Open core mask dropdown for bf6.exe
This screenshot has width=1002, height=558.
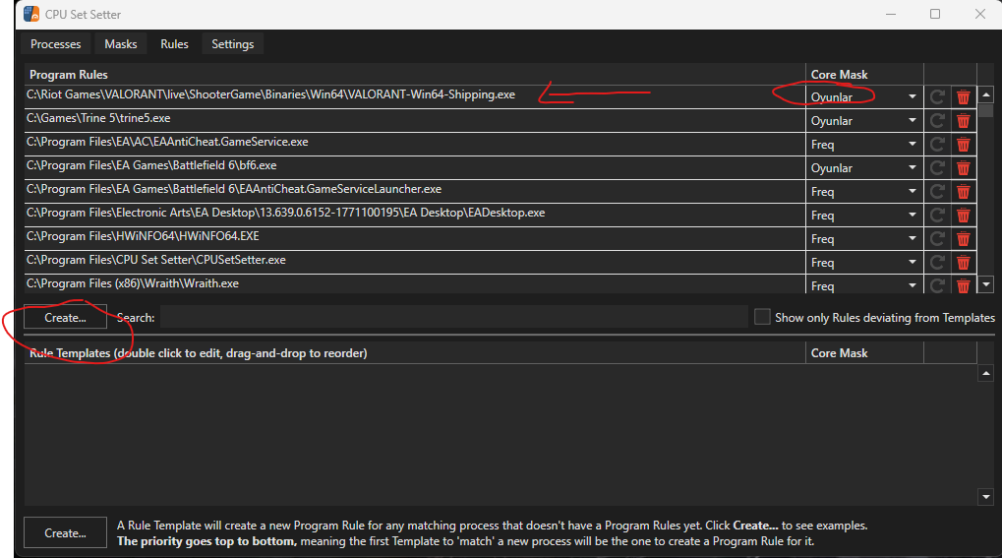click(864, 168)
